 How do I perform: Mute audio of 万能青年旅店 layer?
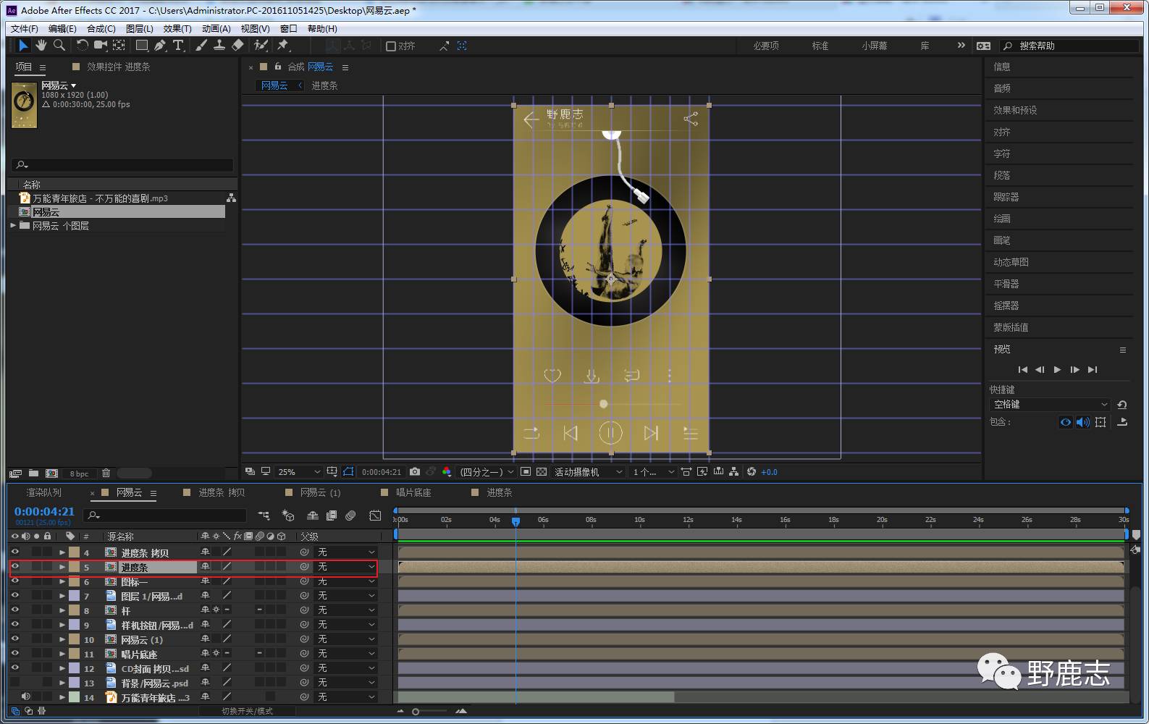(25, 697)
